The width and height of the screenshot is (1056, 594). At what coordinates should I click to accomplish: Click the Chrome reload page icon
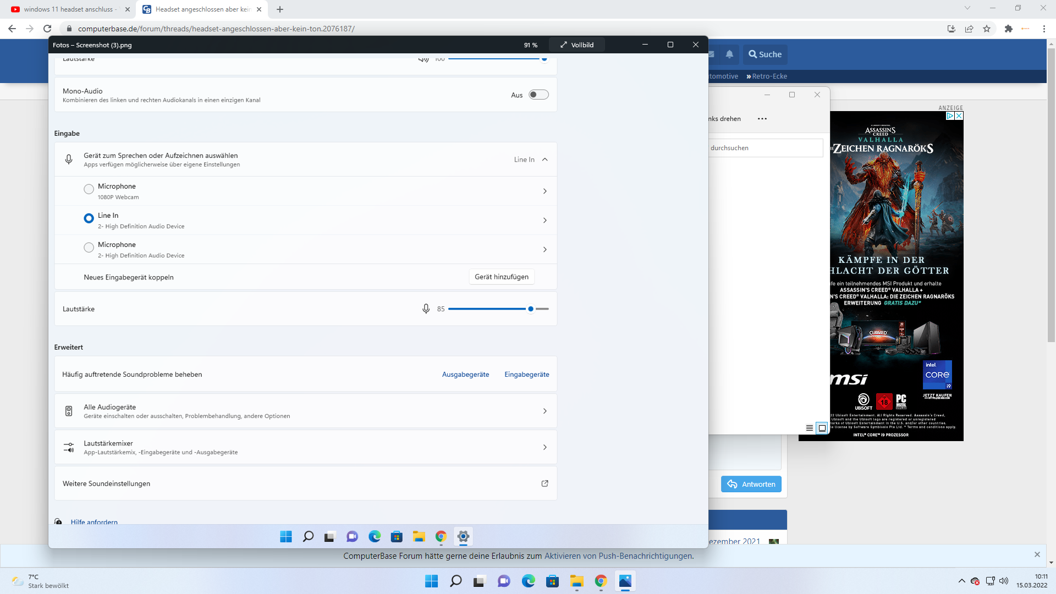[x=48, y=29]
